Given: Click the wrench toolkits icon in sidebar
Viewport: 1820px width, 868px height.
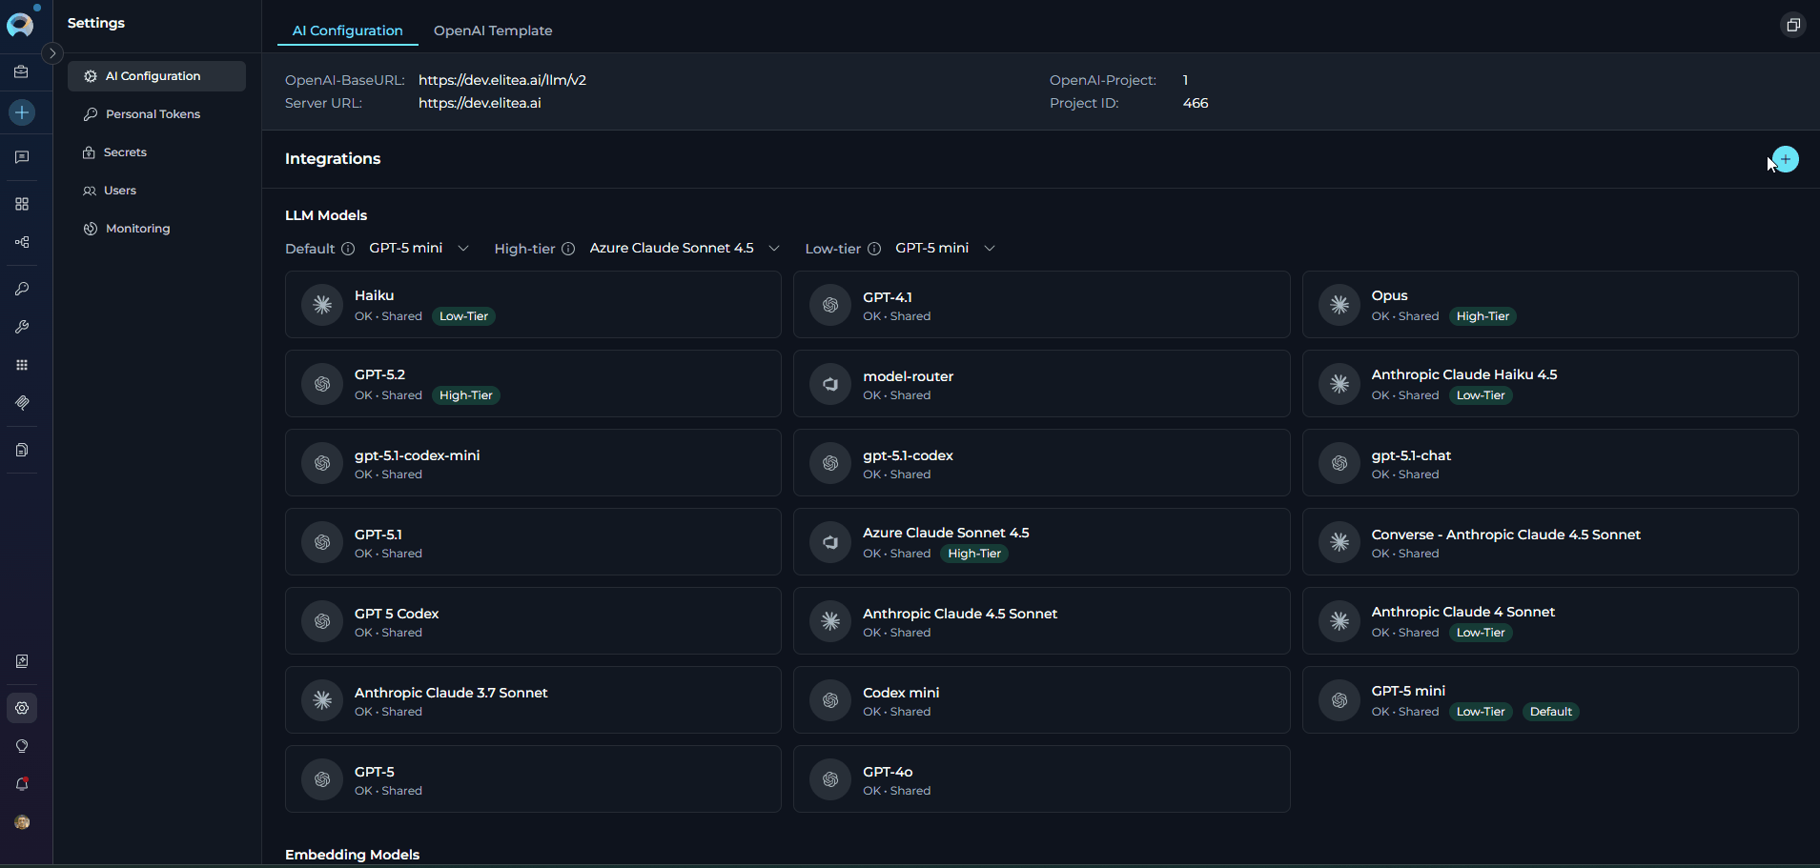Looking at the screenshot, I should click(x=22, y=327).
